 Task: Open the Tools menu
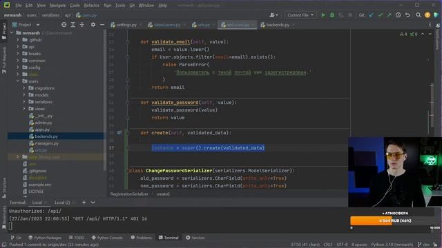(120, 6)
